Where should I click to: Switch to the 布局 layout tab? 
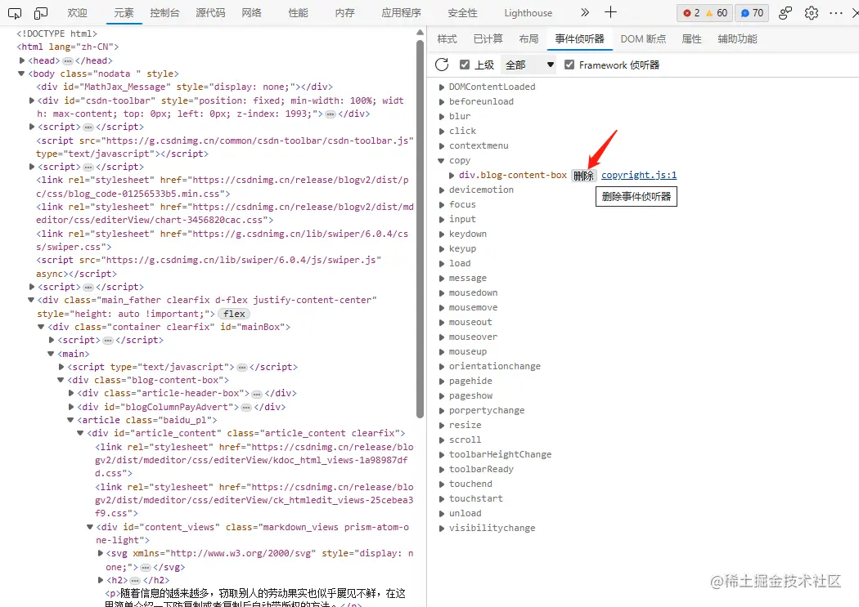click(x=528, y=39)
